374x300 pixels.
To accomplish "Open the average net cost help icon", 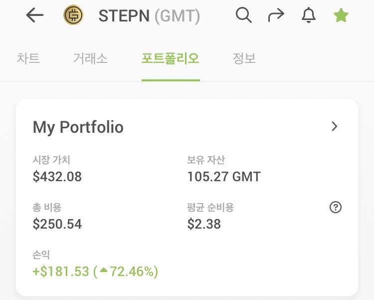I will point(336,207).
